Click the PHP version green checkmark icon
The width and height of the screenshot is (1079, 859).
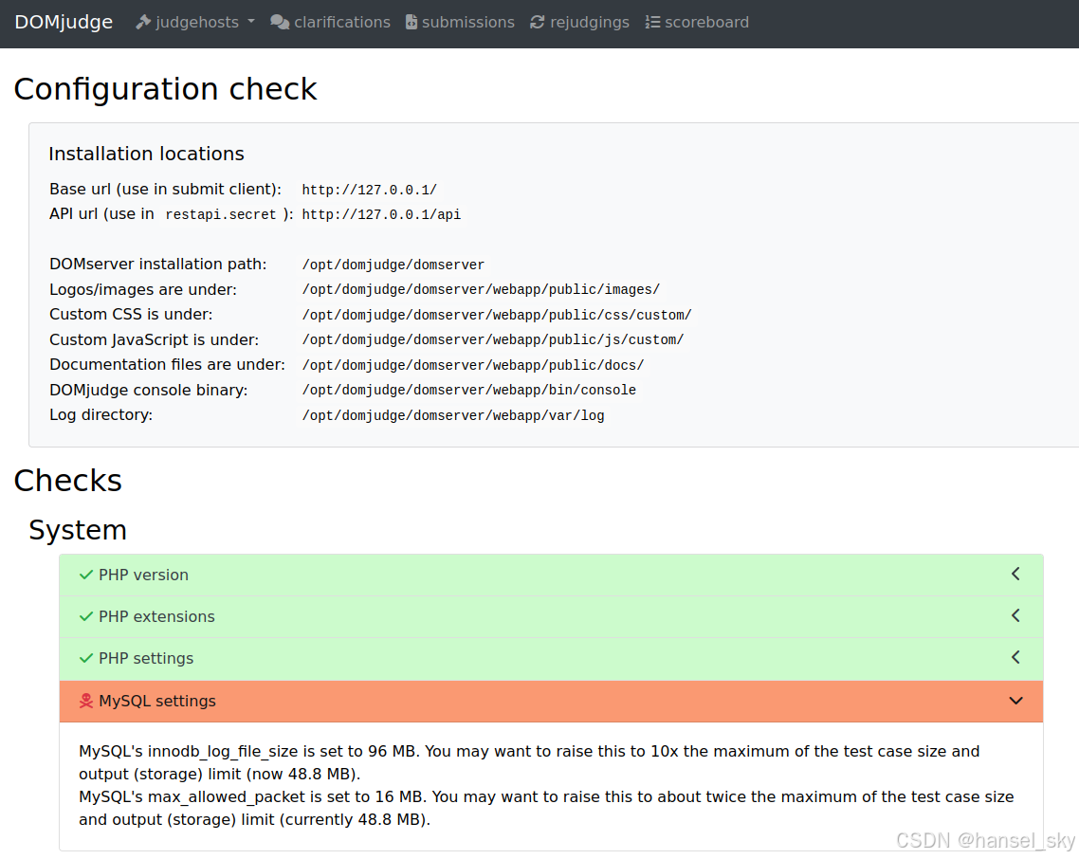(x=86, y=575)
